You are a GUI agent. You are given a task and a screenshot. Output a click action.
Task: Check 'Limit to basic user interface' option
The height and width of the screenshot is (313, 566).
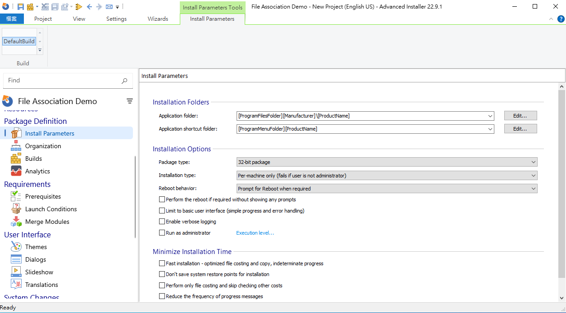click(x=162, y=211)
